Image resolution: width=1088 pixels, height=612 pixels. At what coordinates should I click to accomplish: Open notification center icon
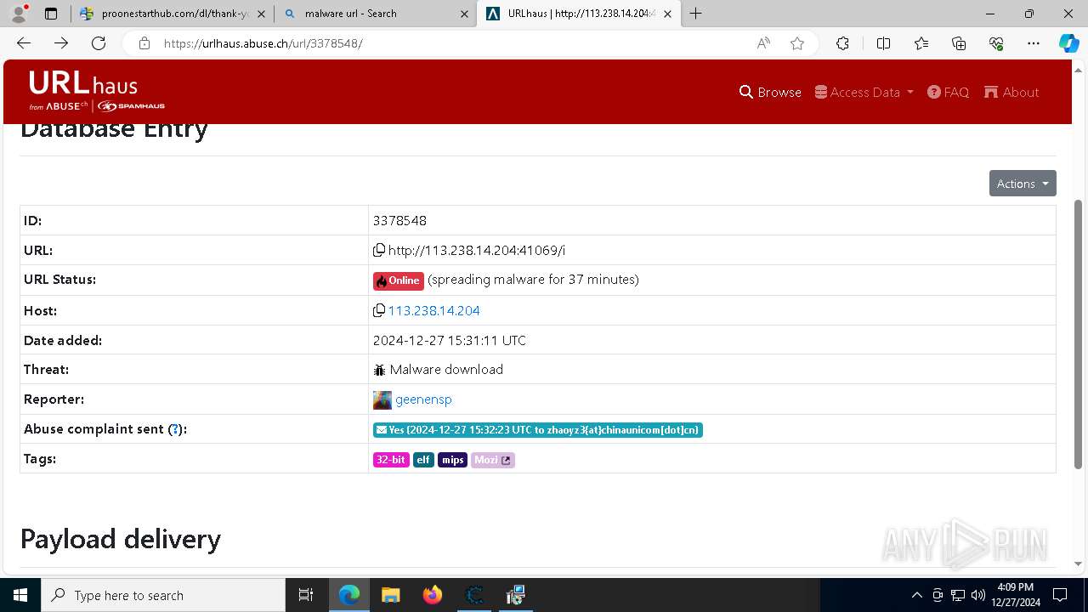click(1060, 595)
